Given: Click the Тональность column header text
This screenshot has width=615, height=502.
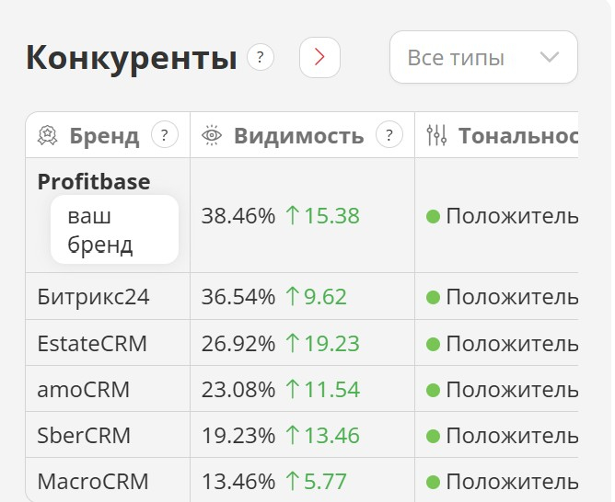Looking at the screenshot, I should pos(518,136).
